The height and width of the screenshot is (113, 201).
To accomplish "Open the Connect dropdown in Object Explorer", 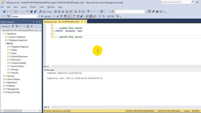I will (6, 26).
